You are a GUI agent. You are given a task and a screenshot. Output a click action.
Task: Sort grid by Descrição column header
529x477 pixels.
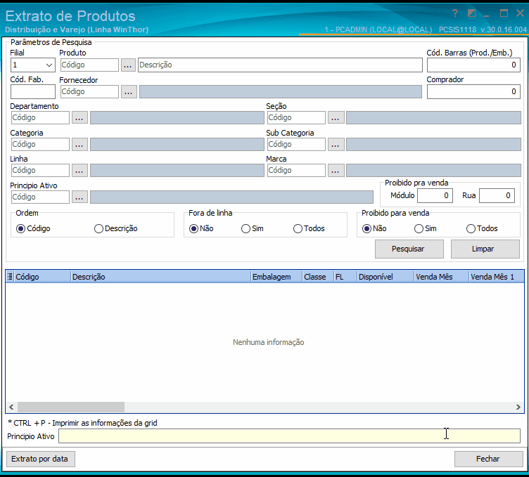point(161,277)
